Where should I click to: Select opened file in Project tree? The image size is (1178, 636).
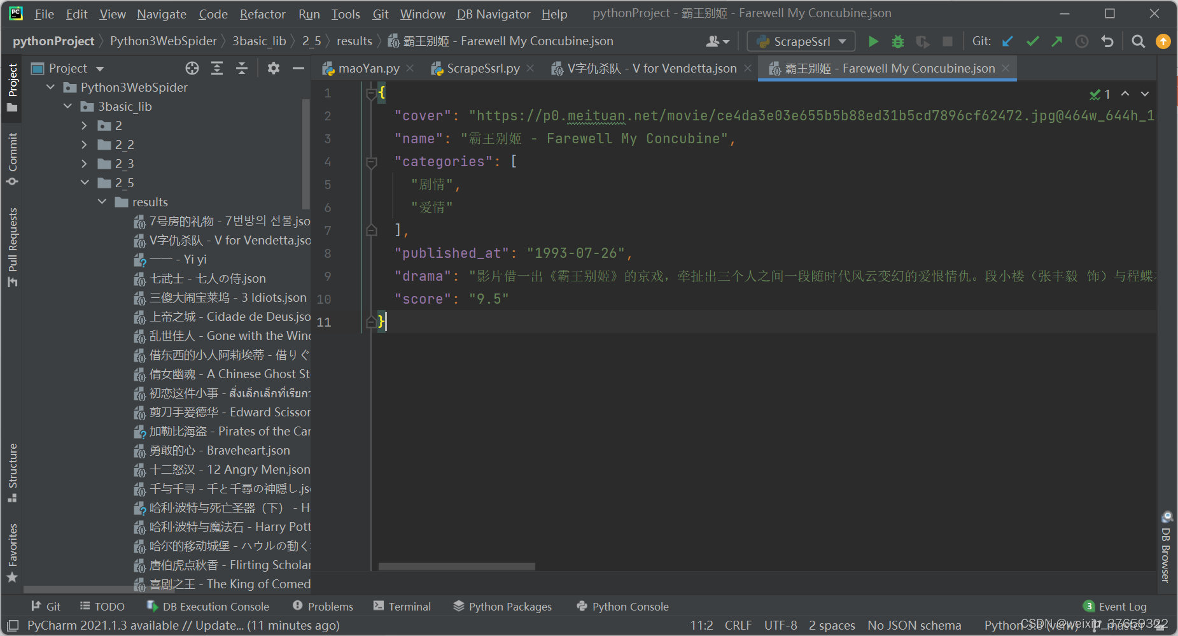tap(192, 68)
